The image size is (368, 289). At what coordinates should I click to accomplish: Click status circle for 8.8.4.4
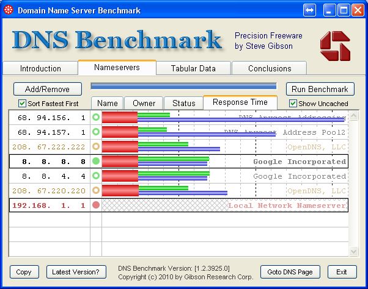[96, 176]
